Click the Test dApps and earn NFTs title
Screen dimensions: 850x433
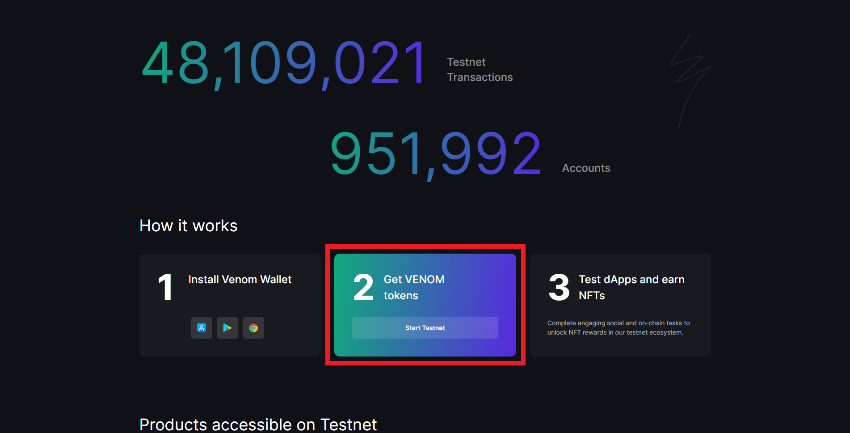[631, 287]
